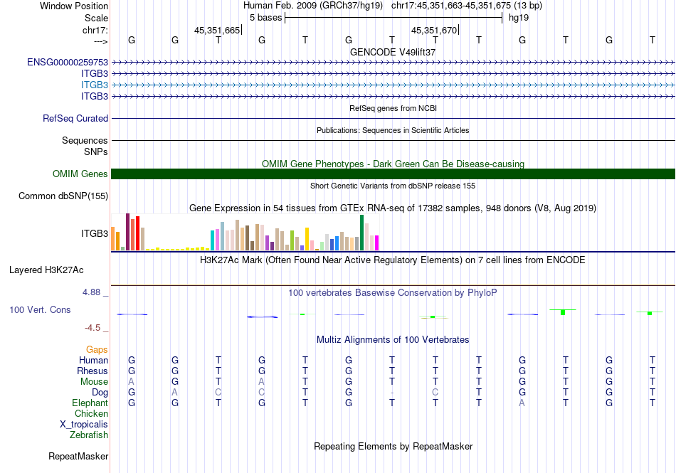
Task: Click the Basewise Conservation by PhyloP title
Action: [x=393, y=293]
